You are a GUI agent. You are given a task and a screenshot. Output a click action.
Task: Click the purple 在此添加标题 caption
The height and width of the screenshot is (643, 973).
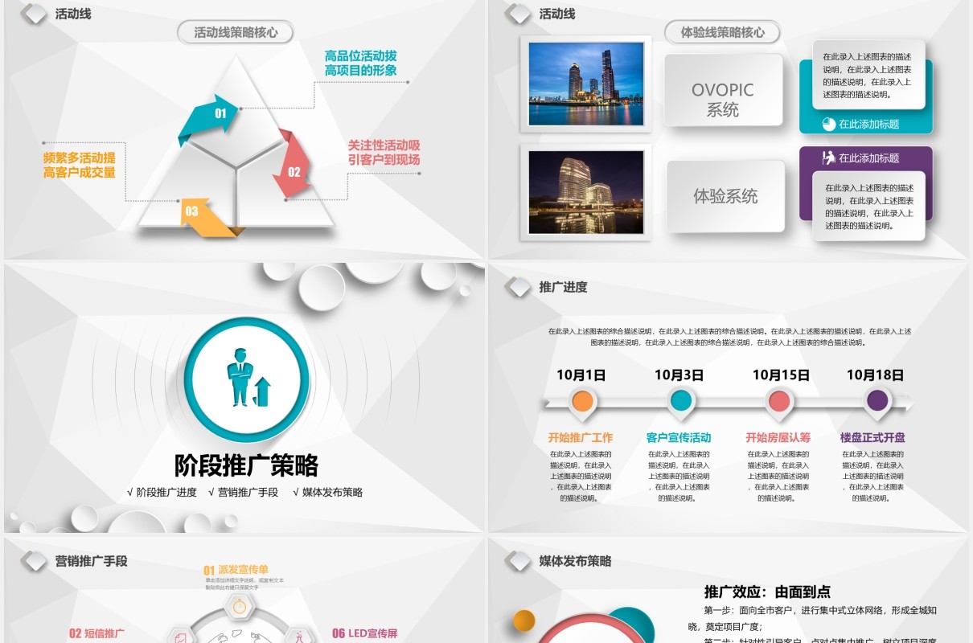(x=868, y=158)
